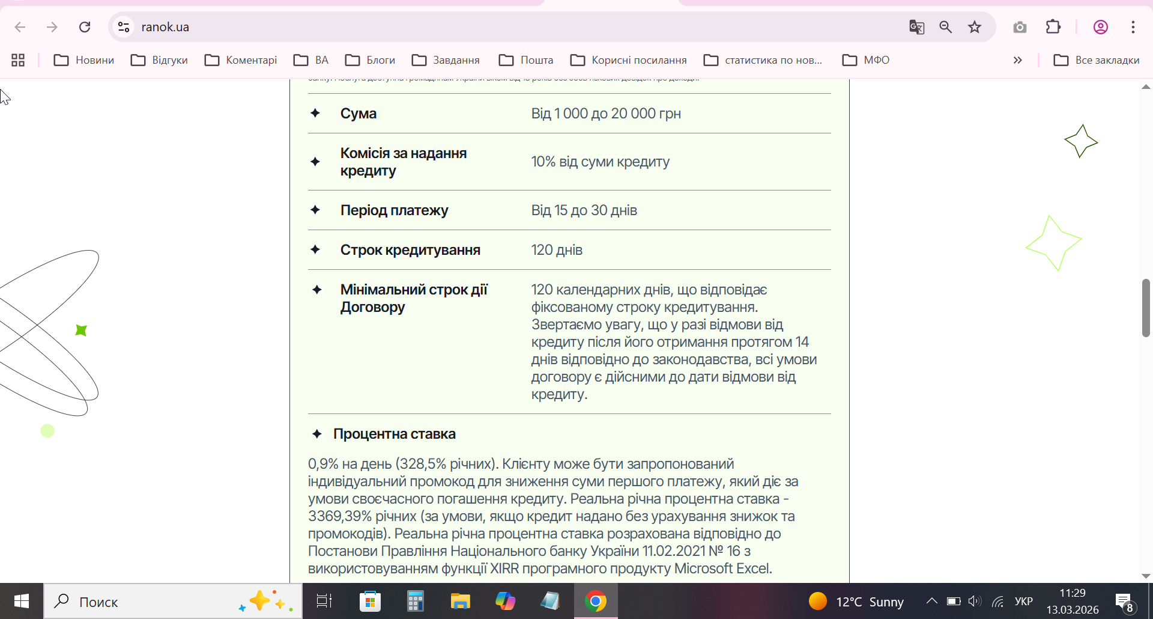This screenshot has width=1153, height=619.
Task: Open Все закладки folder
Action: (1097, 60)
